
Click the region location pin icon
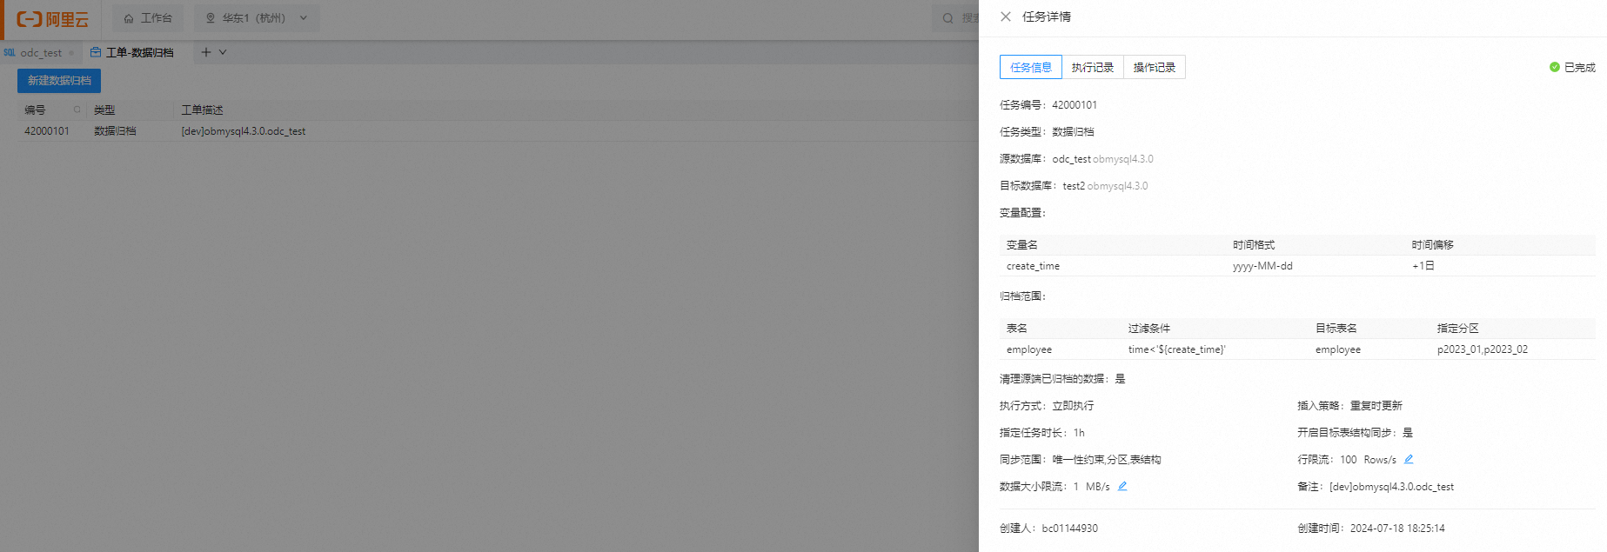(x=211, y=18)
